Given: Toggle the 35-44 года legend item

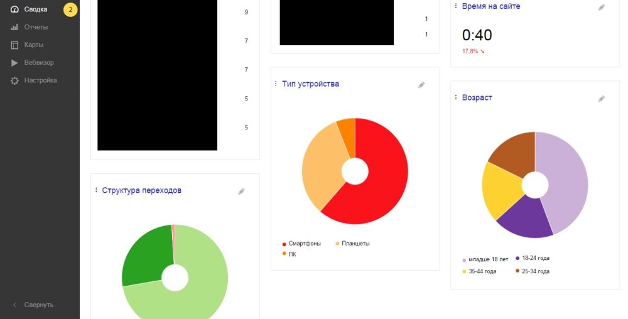Looking at the screenshot, I should tap(479, 271).
